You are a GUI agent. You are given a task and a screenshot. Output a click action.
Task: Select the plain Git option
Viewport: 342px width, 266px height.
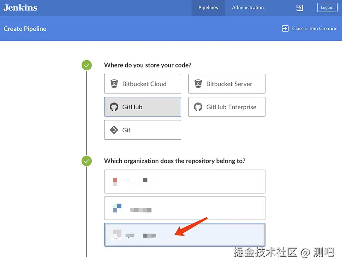[143, 130]
